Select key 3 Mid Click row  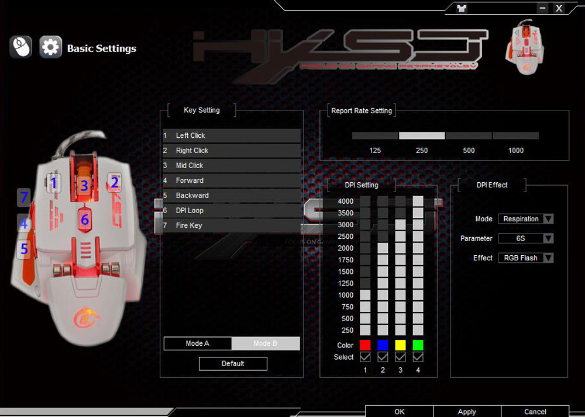pos(232,165)
